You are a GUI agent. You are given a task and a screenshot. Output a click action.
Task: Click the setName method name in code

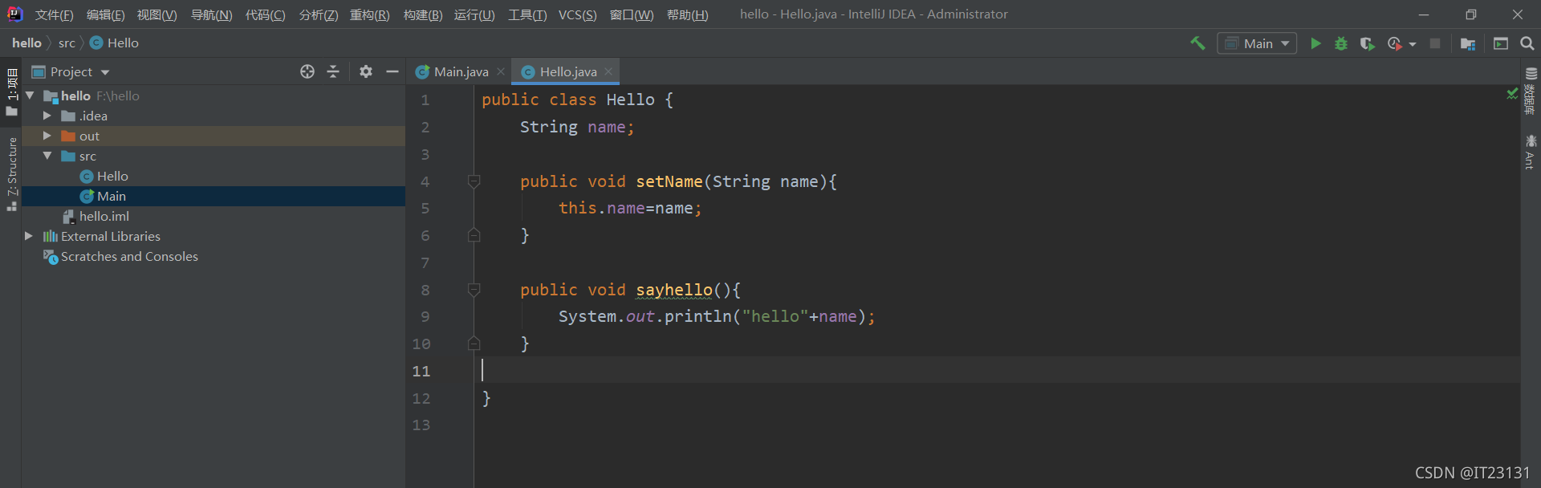pyautogui.click(x=669, y=181)
